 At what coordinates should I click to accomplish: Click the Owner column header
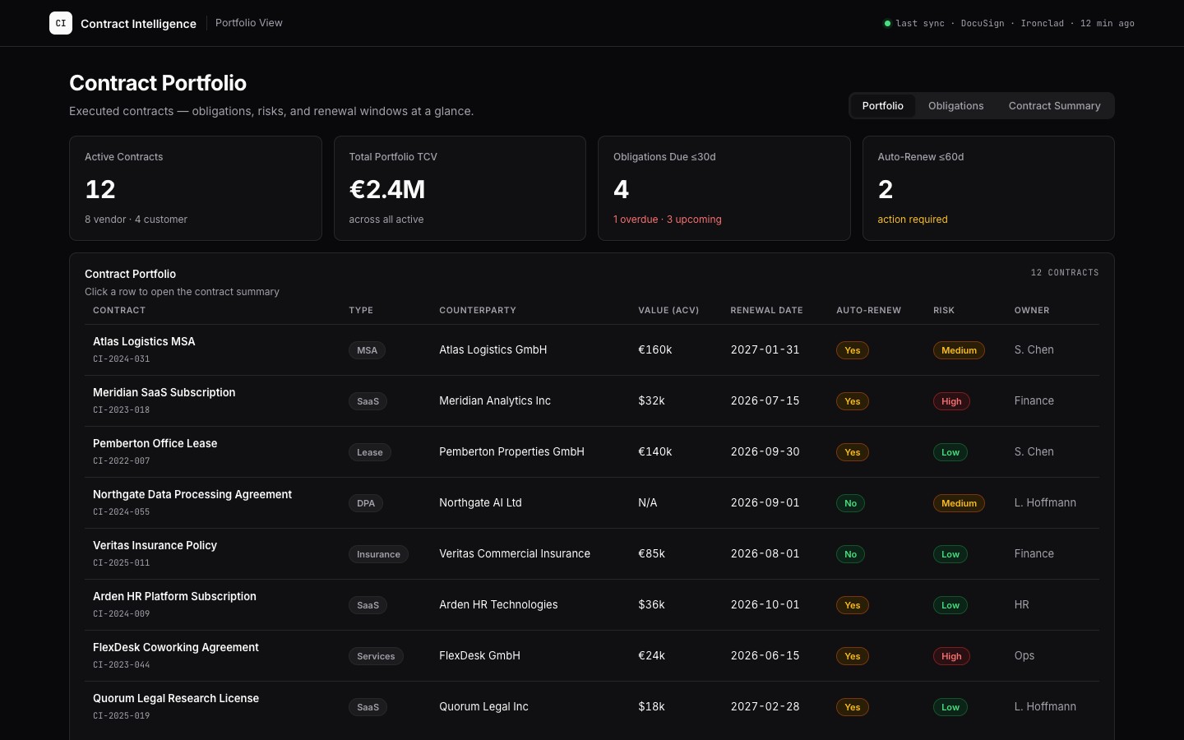pyautogui.click(x=1032, y=311)
